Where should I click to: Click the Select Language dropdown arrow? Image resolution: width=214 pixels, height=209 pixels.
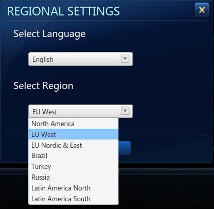point(125,59)
